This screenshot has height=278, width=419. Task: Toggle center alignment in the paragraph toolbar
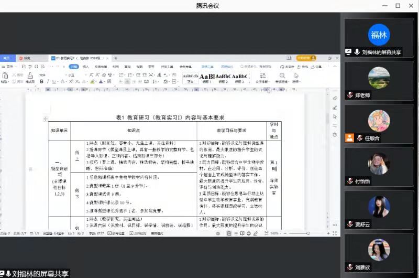point(127,82)
